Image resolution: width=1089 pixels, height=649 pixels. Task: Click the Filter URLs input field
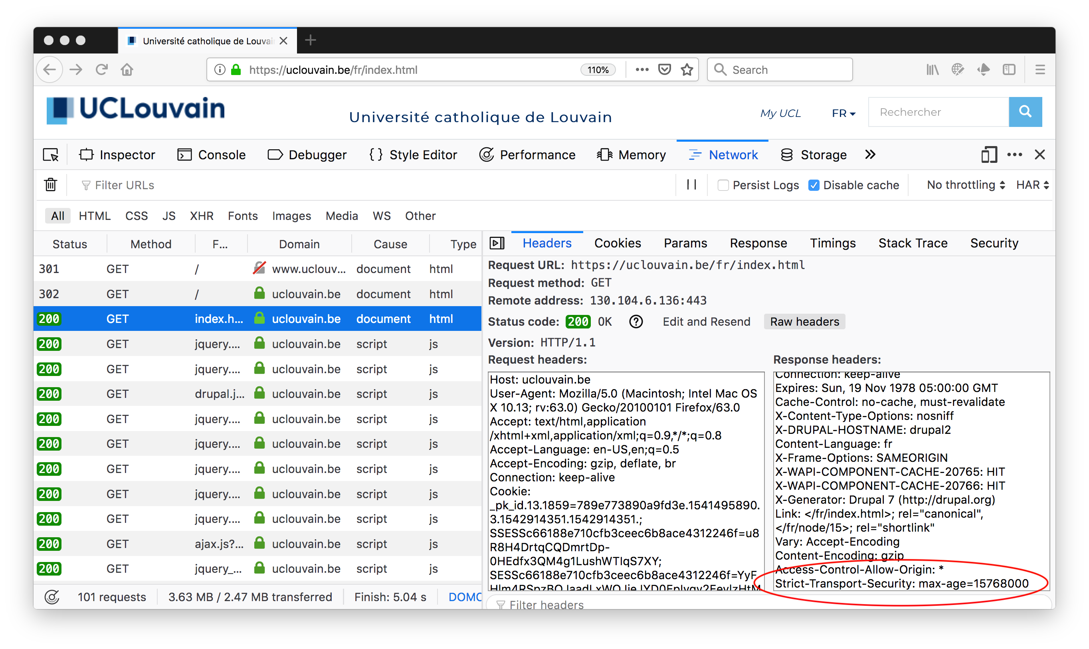376,185
